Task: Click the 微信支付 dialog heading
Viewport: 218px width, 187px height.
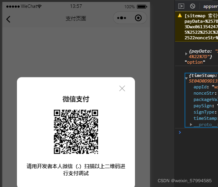Action: pos(76,99)
